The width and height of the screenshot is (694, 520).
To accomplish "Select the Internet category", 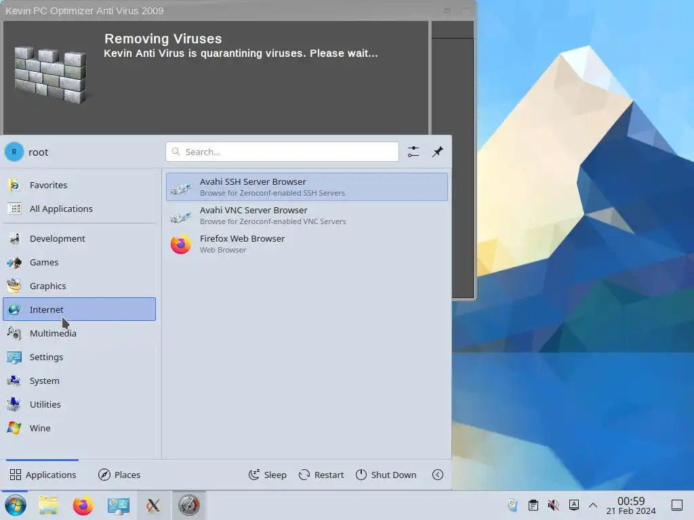I will click(79, 309).
